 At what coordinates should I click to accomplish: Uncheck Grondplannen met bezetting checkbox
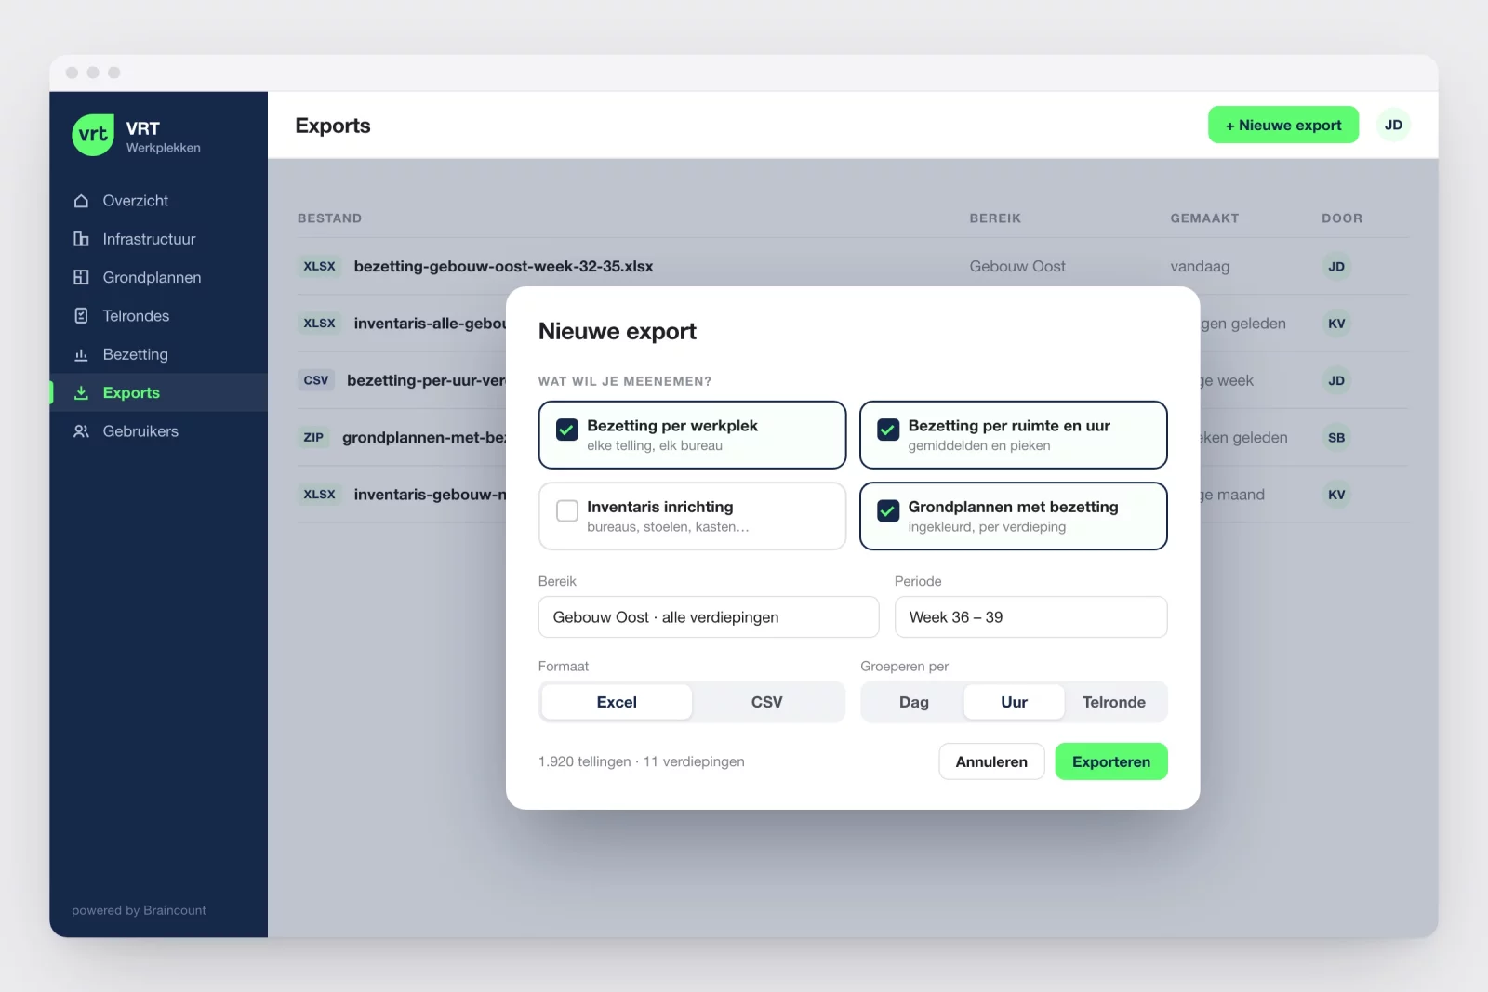point(888,510)
